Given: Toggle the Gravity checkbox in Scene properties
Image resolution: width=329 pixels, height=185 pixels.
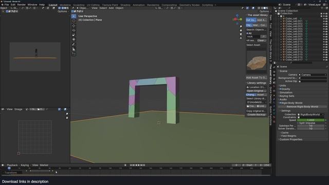Looking at the screenshot, I should 280,89.
